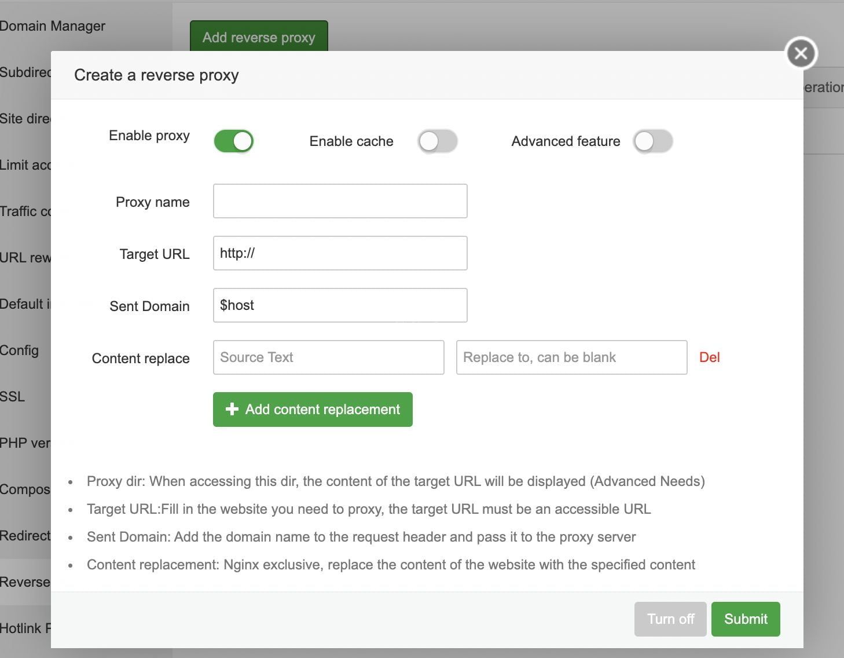Focus the Target URL field
This screenshot has width=844, height=658.
340,253
